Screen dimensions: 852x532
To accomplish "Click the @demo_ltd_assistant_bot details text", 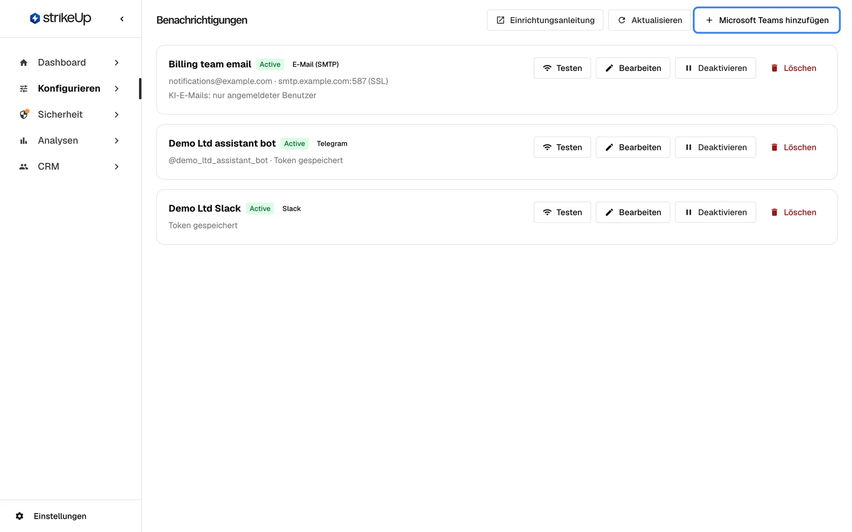I will 256,160.
